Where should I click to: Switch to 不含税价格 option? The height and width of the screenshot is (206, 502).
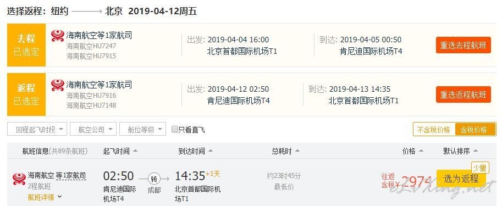coord(434,130)
